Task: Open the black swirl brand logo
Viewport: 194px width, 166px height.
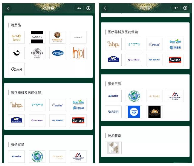Action: 16,53
